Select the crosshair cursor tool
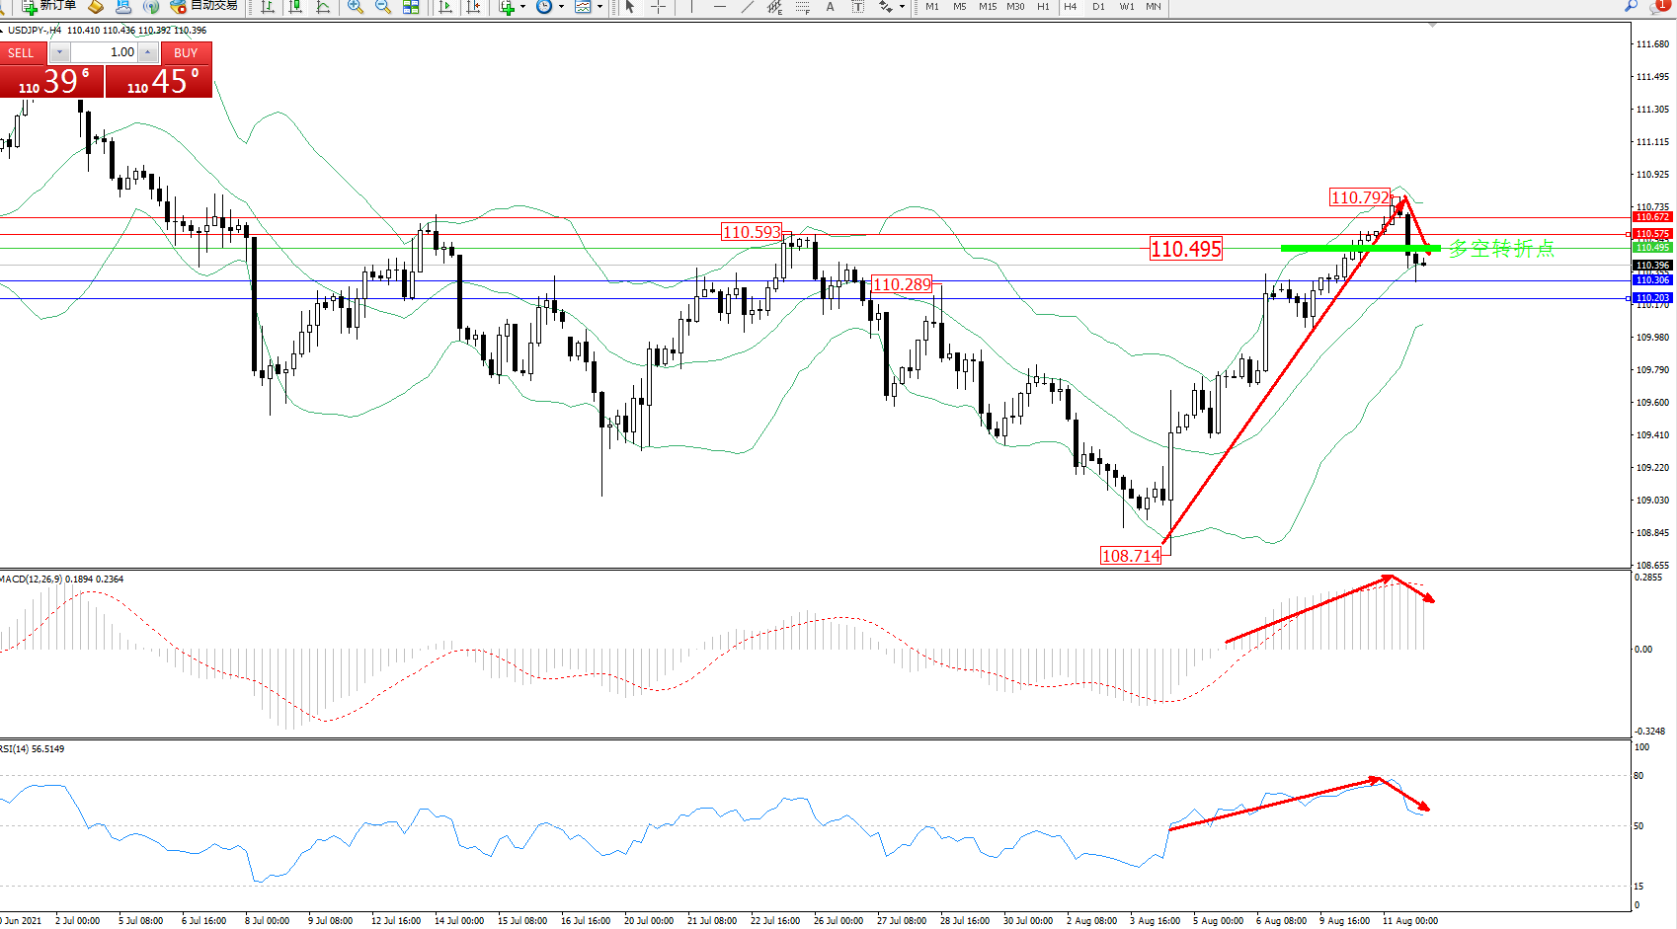This screenshot has height=929, width=1677. pyautogui.click(x=658, y=7)
